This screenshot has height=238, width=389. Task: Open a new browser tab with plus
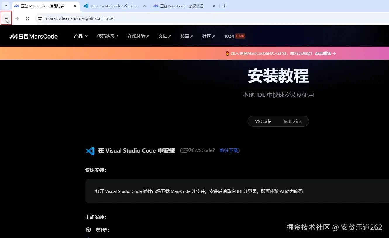[225, 6]
